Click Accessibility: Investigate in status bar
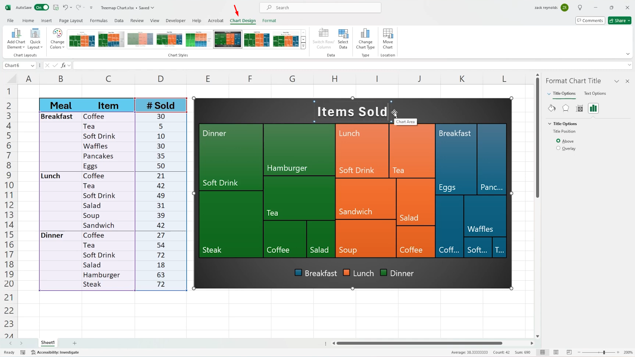Viewport: 635px width, 357px height. (x=55, y=352)
